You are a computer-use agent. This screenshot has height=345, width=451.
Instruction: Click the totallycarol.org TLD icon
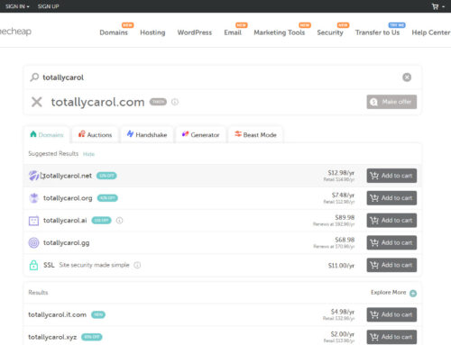coord(33,198)
